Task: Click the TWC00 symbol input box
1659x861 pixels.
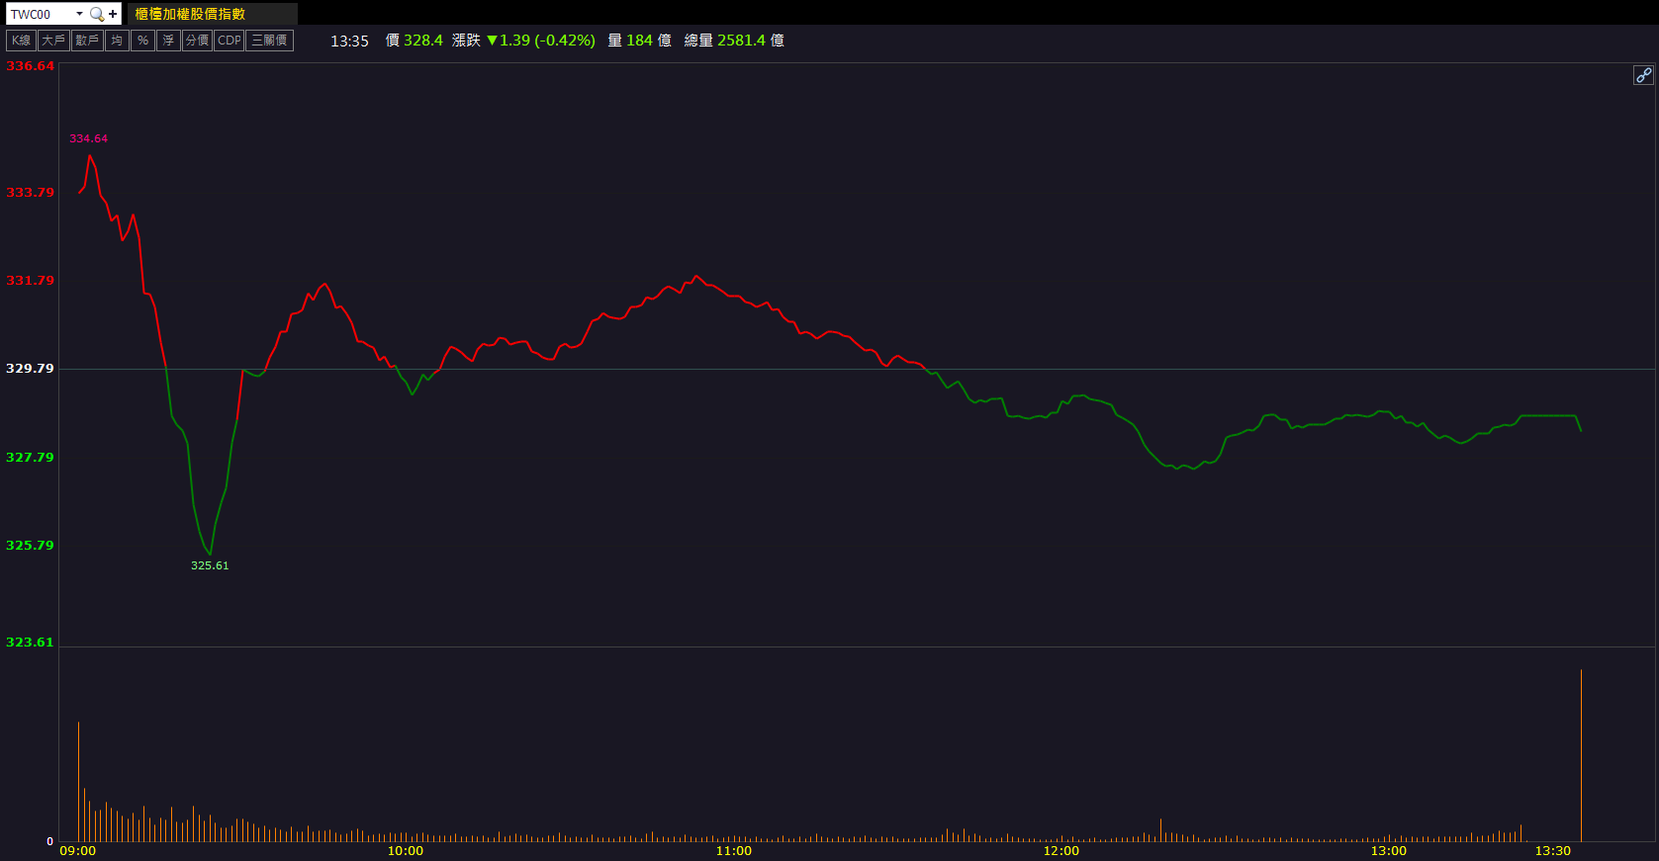Action: (40, 14)
